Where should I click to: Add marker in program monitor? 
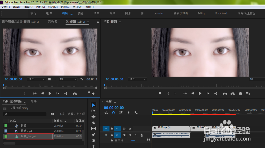click(x=160, y=93)
